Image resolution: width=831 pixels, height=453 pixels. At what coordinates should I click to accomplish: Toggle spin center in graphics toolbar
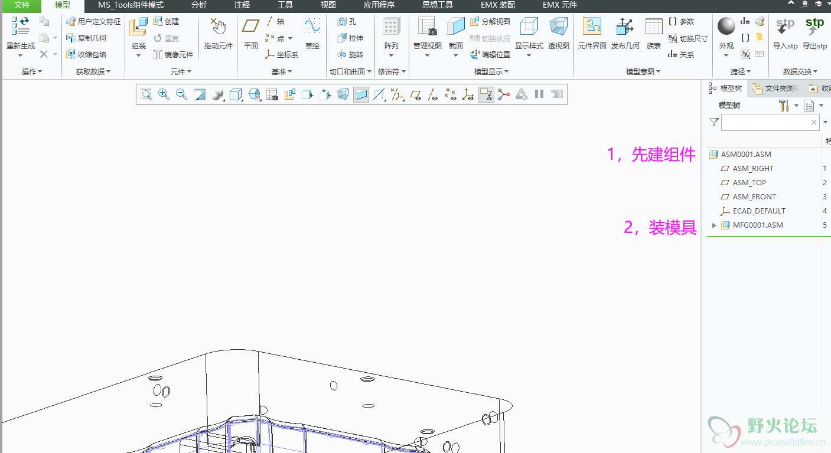pyautogui.click(x=503, y=94)
